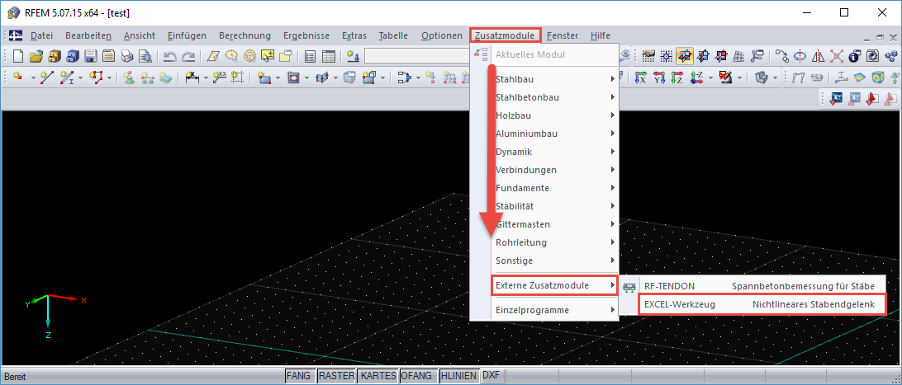Image resolution: width=902 pixels, height=385 pixels.
Task: Click the blue gears icon
Action: point(891,56)
